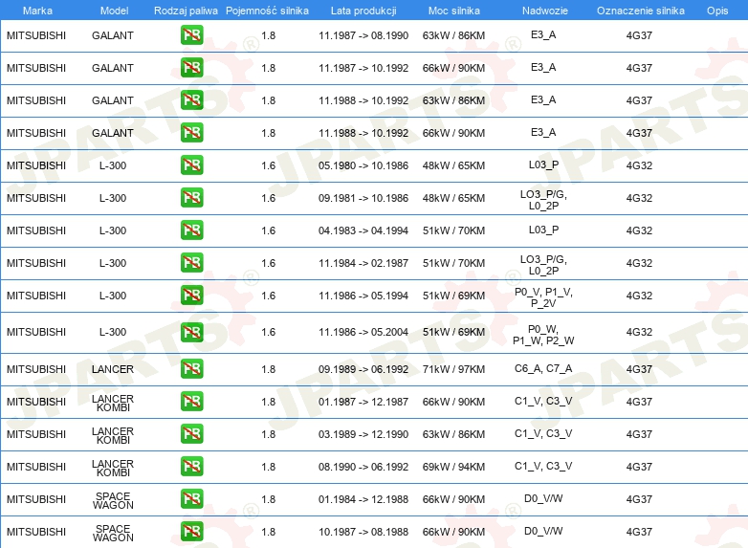Select date cell 04.1983 -> 04.1994

coord(363,230)
